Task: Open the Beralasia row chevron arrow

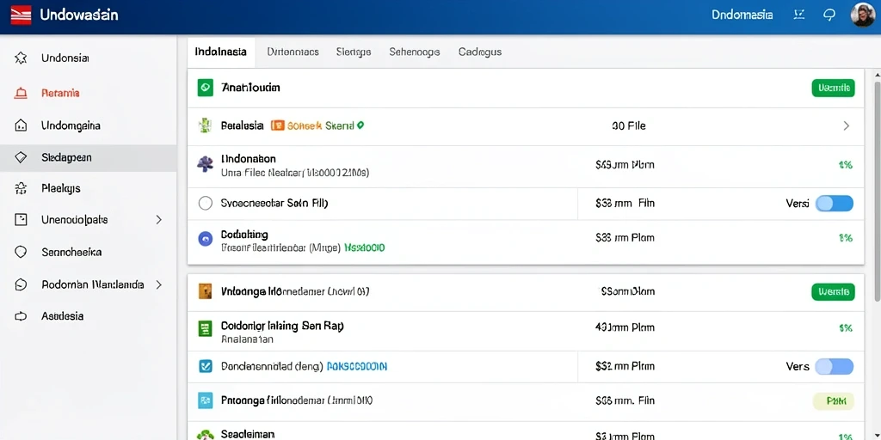Action: click(x=847, y=125)
